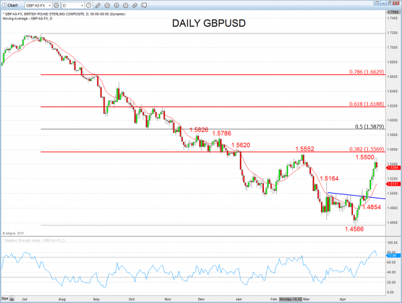Screen dimensions: 402x303
Task: Toggle the lock icon next to Dyn
Action: coord(12,298)
